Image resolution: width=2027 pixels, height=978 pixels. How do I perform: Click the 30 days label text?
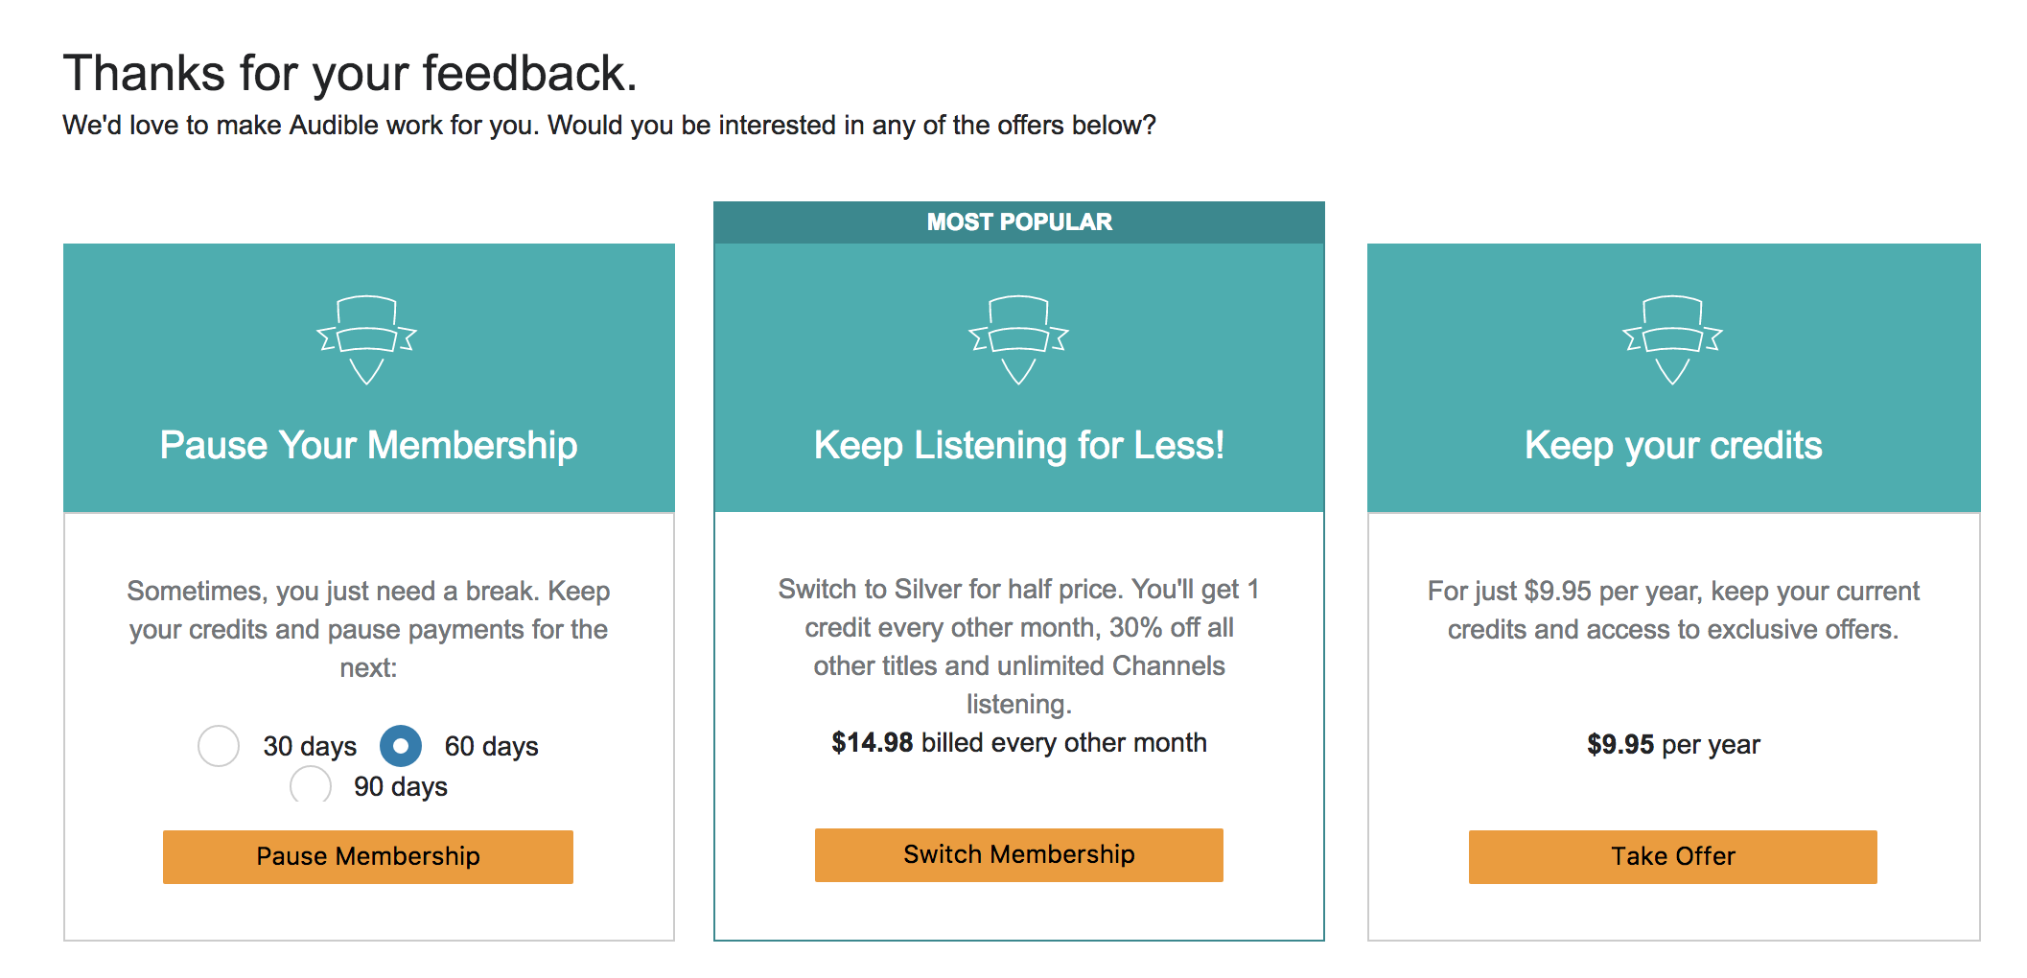pyautogui.click(x=310, y=747)
